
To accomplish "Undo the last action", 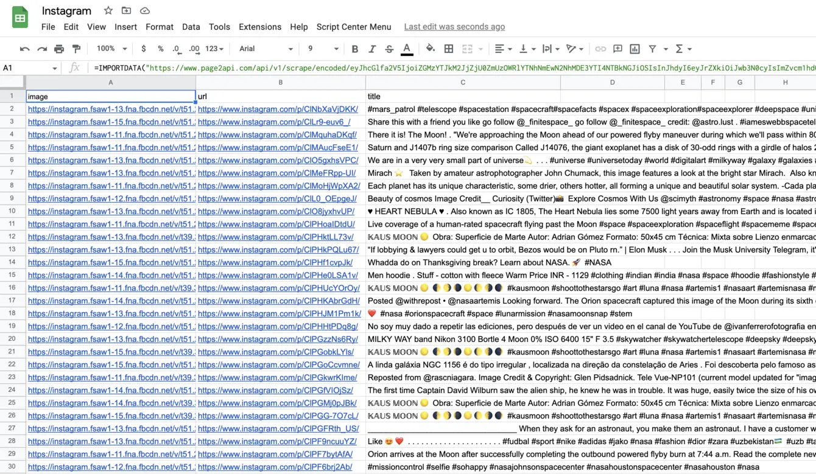I will tap(24, 49).
